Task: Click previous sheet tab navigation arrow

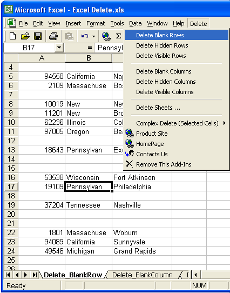Action: pyautogui.click(x=17, y=275)
